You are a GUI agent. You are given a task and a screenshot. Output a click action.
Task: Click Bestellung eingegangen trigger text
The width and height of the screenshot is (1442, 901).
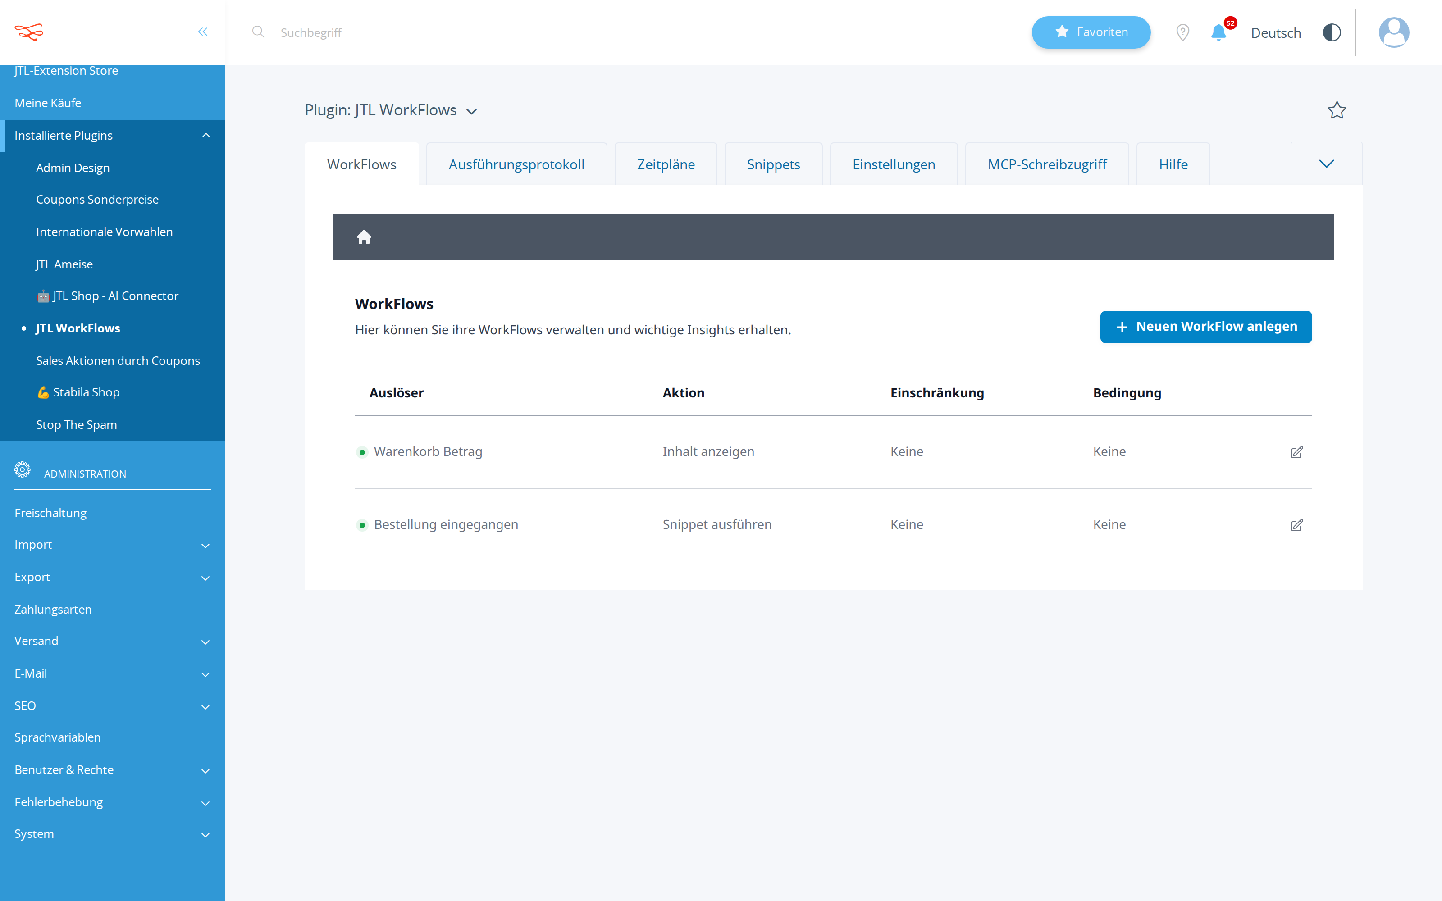pos(446,524)
